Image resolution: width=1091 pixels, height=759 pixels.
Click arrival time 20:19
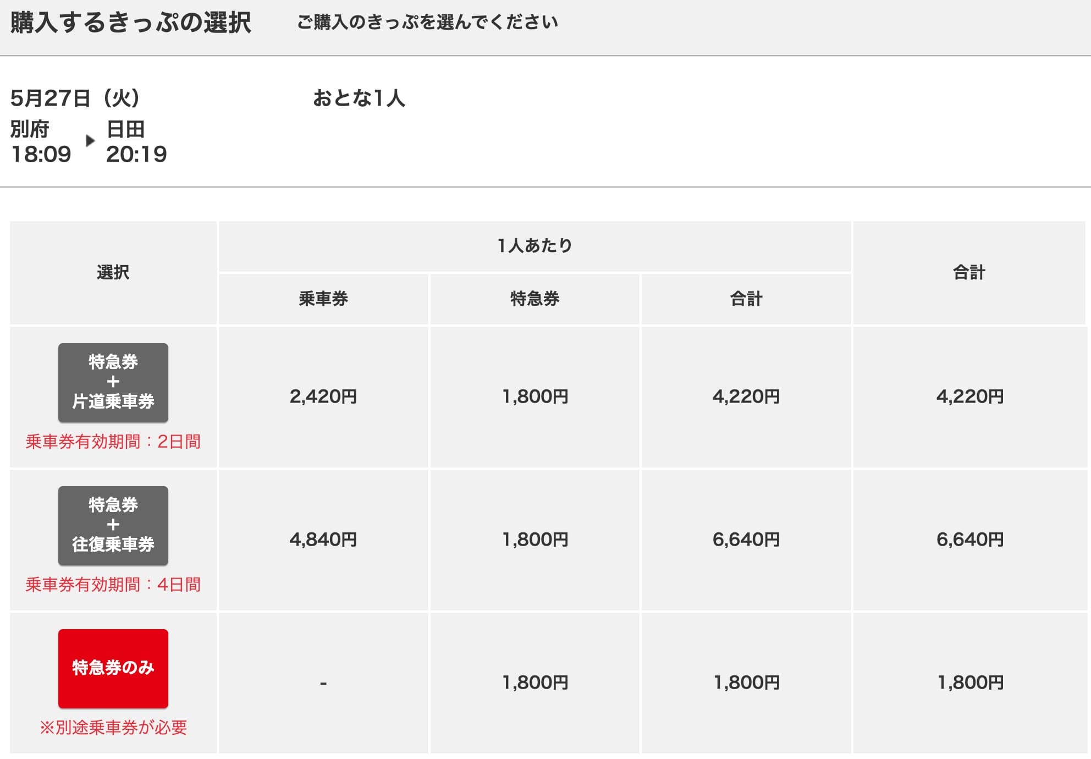click(136, 155)
